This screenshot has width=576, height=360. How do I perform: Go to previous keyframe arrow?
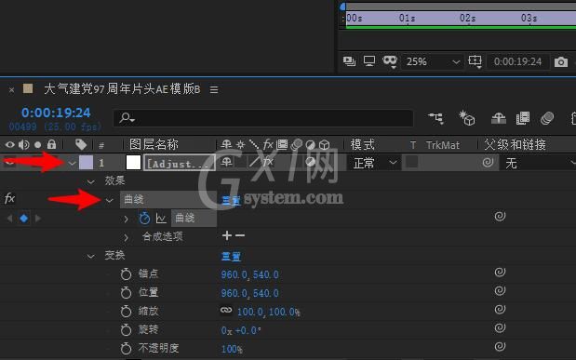point(10,219)
